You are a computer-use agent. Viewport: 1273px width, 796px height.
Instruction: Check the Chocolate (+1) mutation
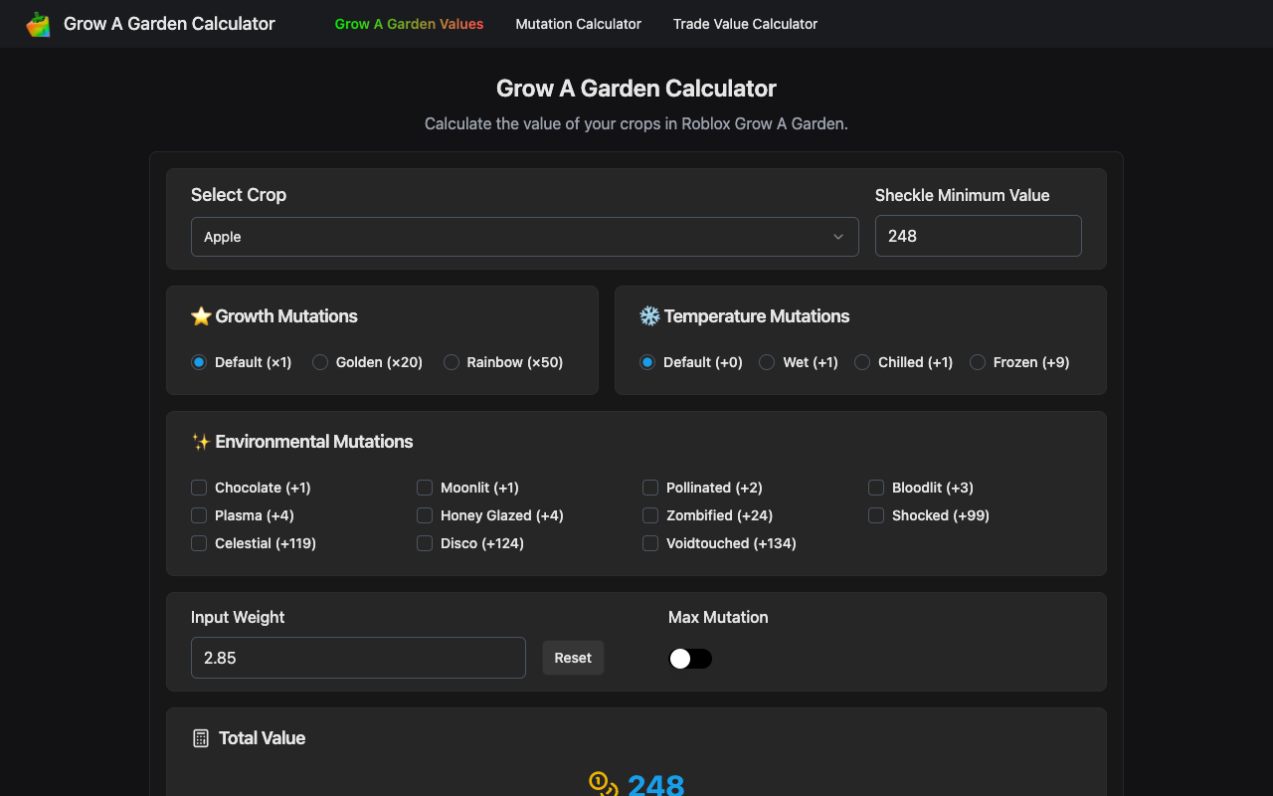tap(199, 488)
